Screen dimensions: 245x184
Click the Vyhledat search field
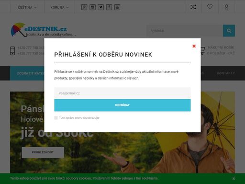click(x=185, y=31)
